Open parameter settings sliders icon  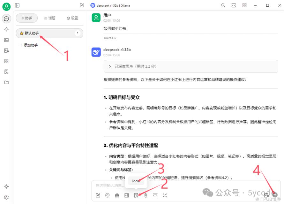pyautogui.click(x=126, y=195)
